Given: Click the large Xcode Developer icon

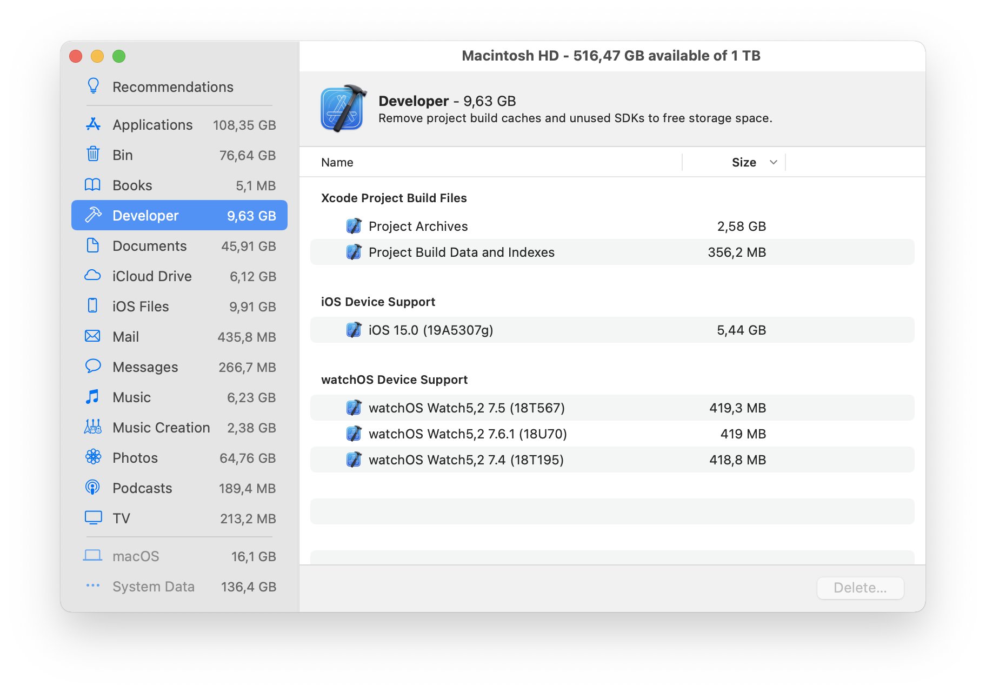Looking at the screenshot, I should (343, 109).
